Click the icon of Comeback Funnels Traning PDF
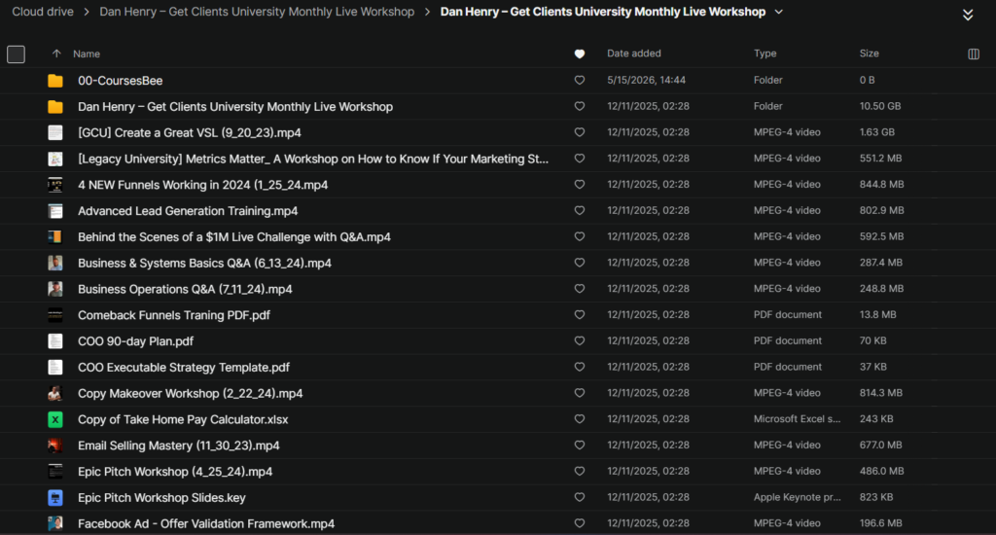The width and height of the screenshot is (996, 535). (55, 315)
